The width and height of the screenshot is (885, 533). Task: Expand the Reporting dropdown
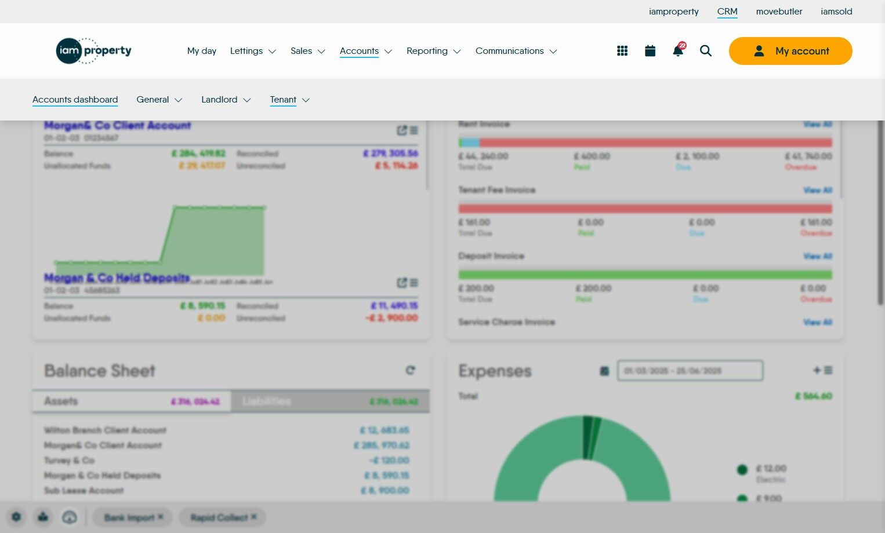(x=434, y=51)
